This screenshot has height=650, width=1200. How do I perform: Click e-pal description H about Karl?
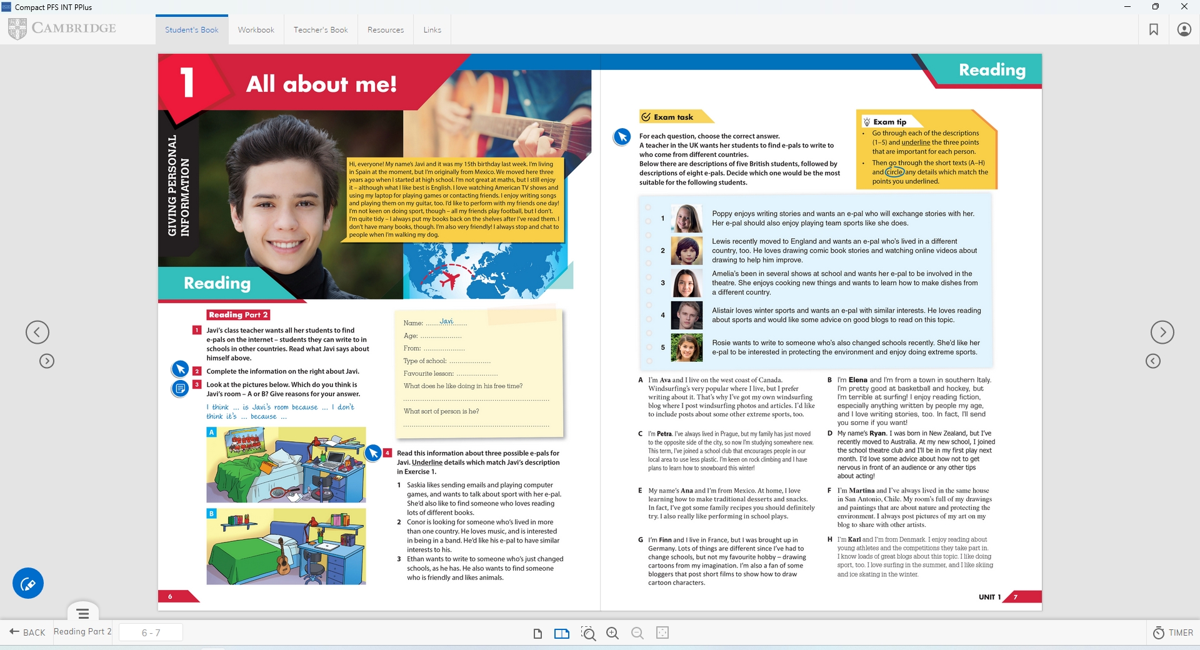pos(911,557)
